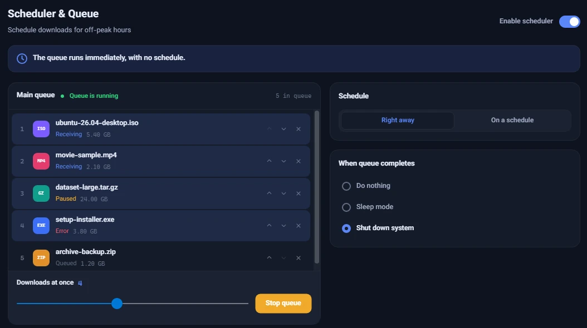Select the Sleep mode option
This screenshot has width=587, height=328.
click(346, 207)
